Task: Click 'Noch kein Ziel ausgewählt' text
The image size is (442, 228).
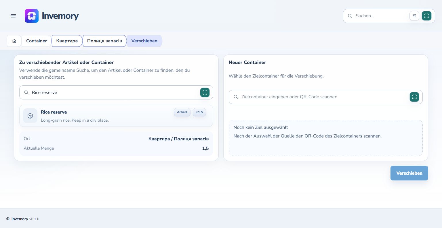Action: (261, 127)
